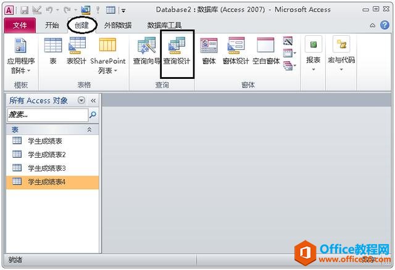Open the More Forms dropdown icon
The width and height of the screenshot is (395, 270).
[x=289, y=66]
